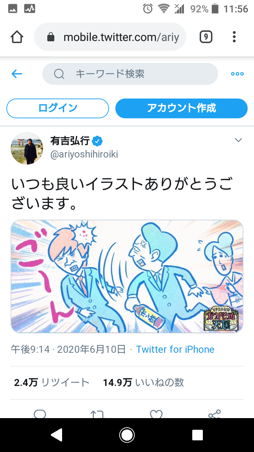
Task: Retweet using the retweet arrows icon
Action: (98, 414)
